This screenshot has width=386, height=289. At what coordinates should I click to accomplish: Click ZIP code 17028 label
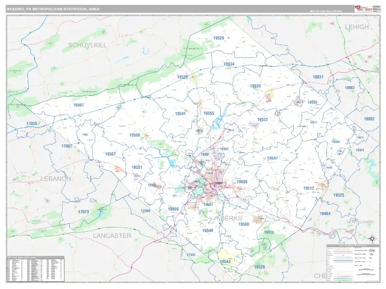31,123
